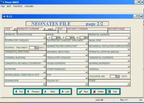Decrease the Respirat. Treatment days value

37,48
